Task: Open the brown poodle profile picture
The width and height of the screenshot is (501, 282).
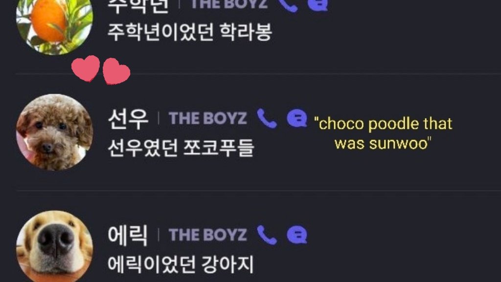Action: click(55, 132)
